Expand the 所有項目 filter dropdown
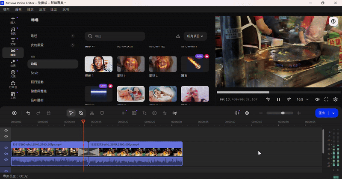 pyautogui.click(x=195, y=36)
